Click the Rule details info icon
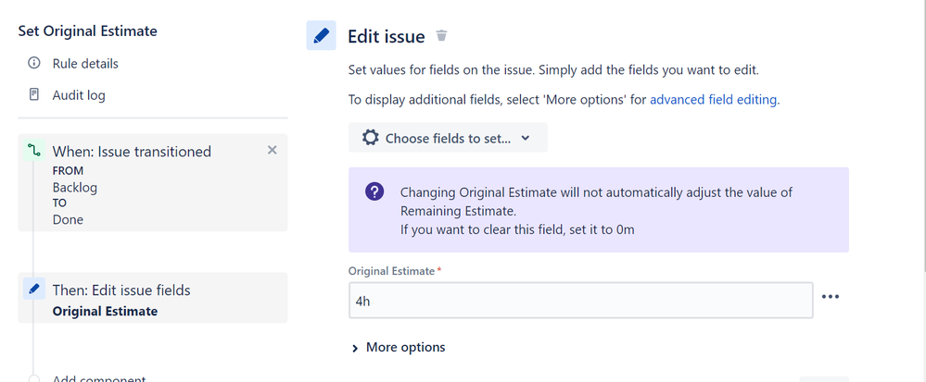The width and height of the screenshot is (926, 382). [34, 64]
